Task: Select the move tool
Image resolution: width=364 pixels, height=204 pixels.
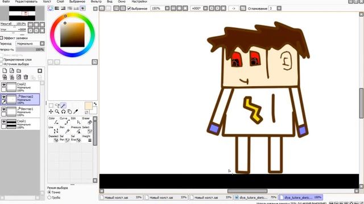Action: (x=51, y=112)
